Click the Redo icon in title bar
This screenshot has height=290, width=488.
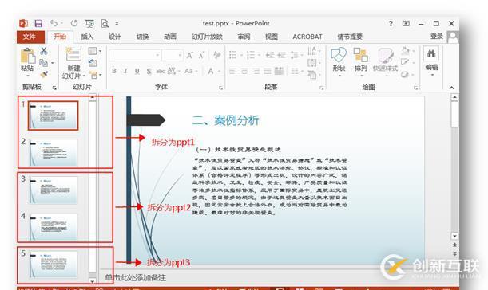point(74,23)
